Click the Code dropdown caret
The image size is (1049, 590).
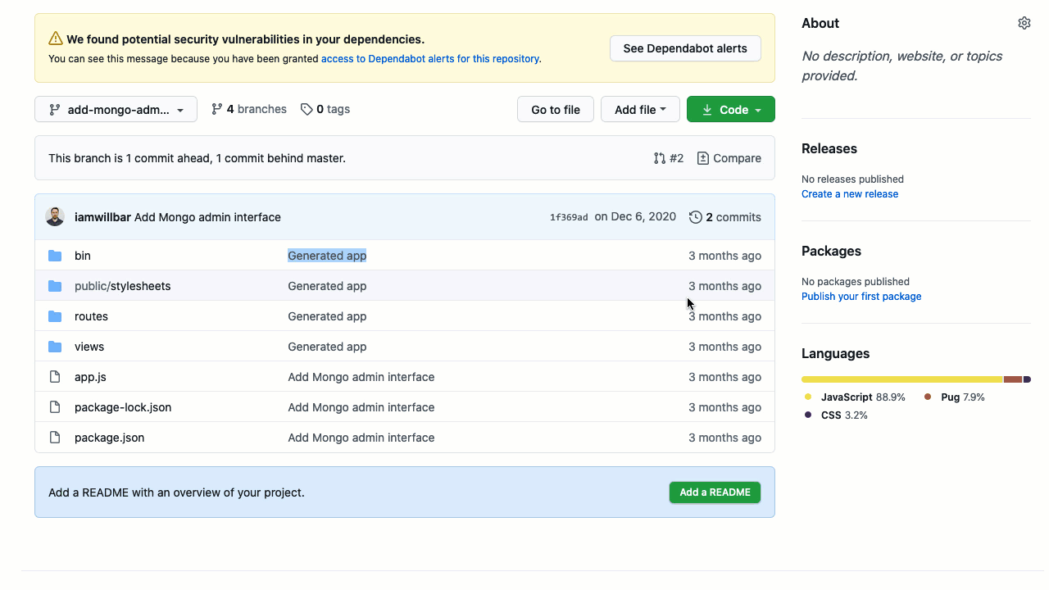(758, 110)
